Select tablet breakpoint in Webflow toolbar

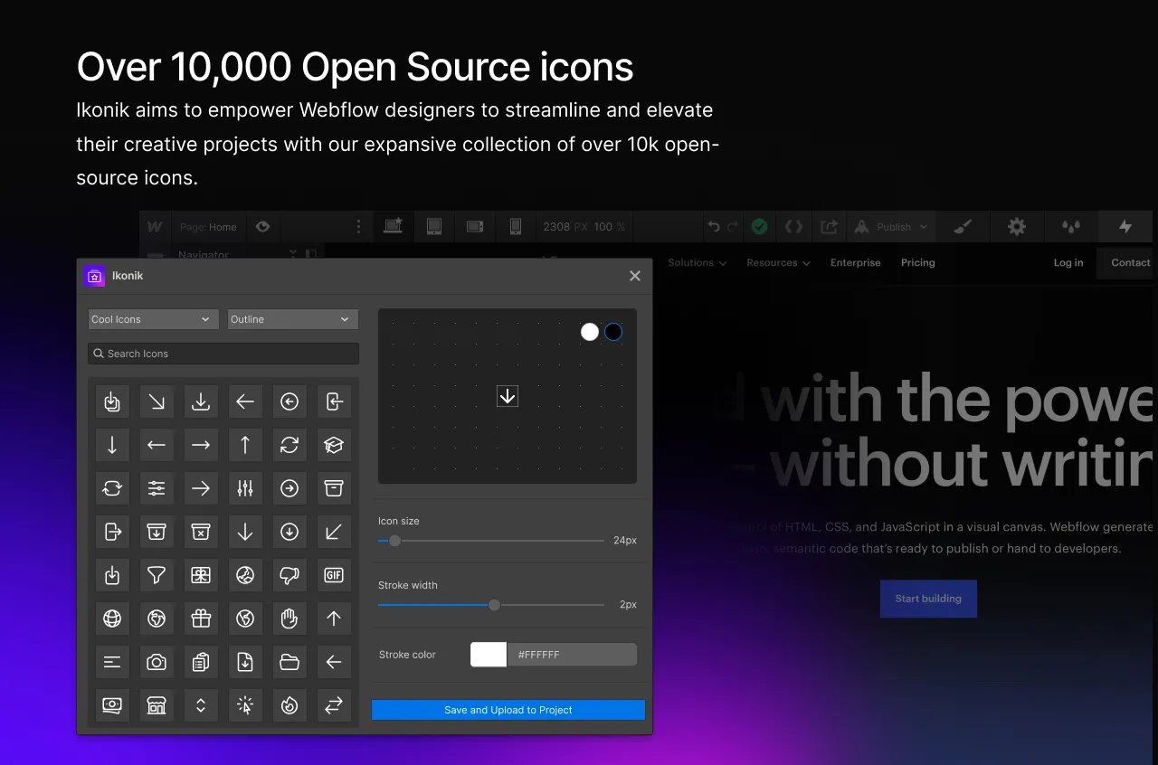(x=434, y=227)
